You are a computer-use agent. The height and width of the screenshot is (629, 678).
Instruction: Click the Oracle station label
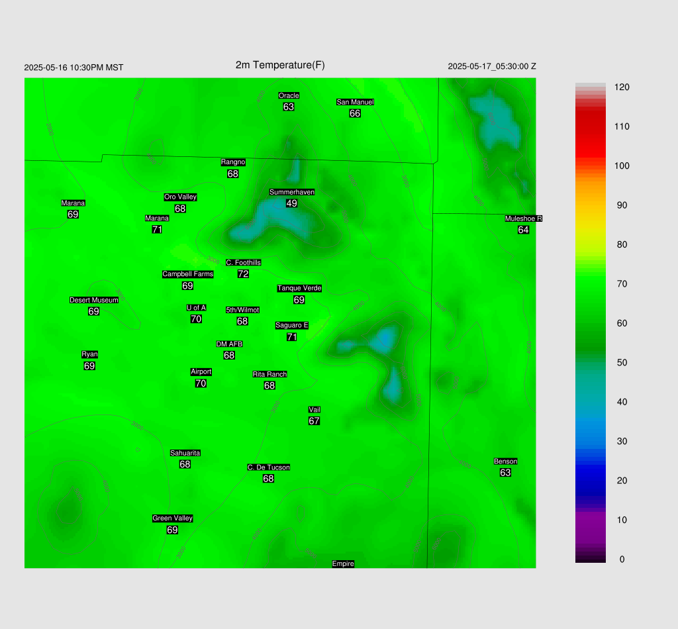point(289,95)
